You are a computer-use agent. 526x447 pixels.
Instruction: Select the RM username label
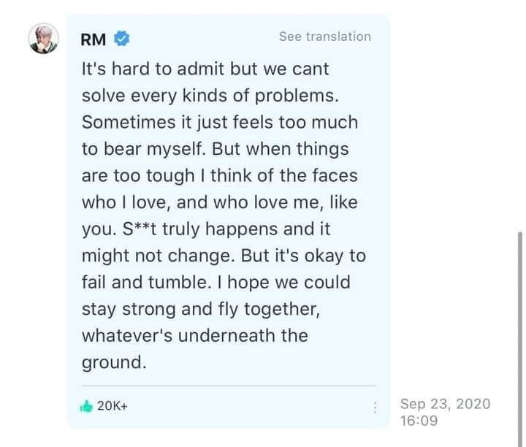point(94,39)
